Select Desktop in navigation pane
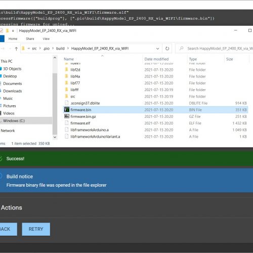253x253 pixels. click(x=10, y=76)
